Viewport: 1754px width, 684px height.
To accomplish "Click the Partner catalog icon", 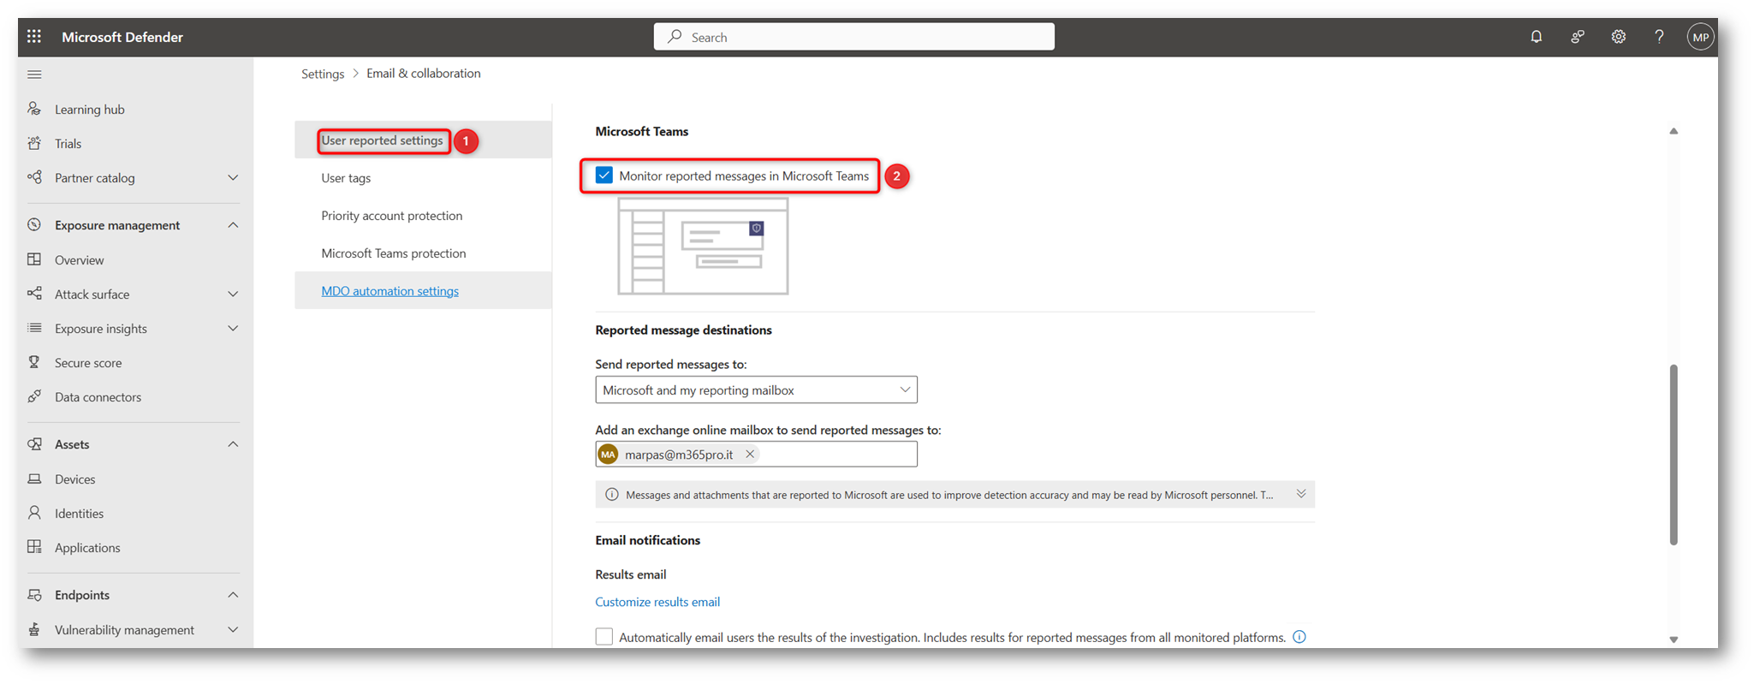I will point(34,177).
